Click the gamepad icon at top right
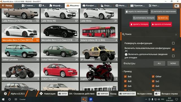The image size is (181, 102). pyautogui.click(x=176, y=6)
